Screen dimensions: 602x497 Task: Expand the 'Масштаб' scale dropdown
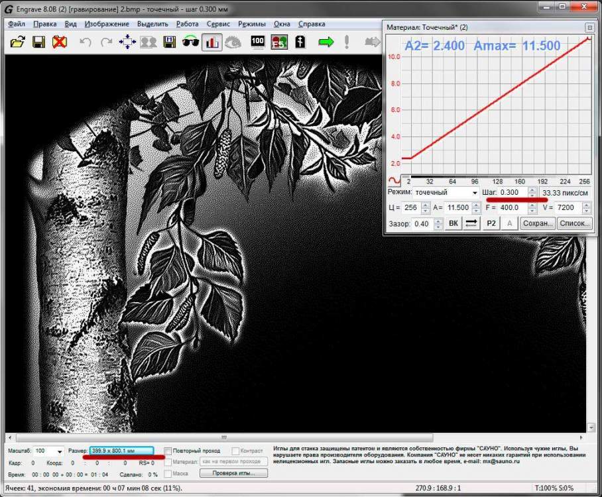point(60,451)
